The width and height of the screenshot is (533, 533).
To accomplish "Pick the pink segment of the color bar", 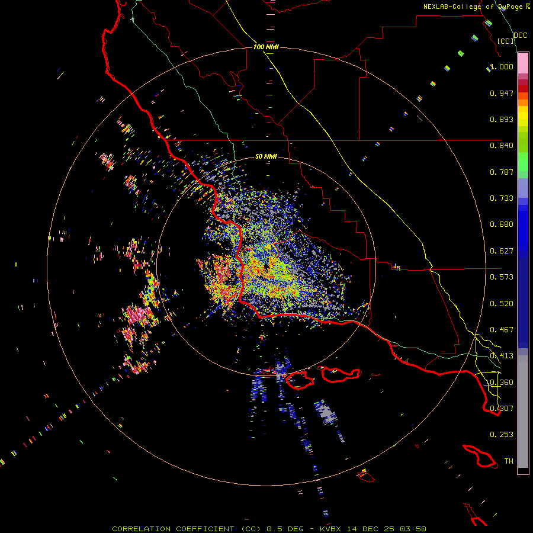I will tap(523, 63).
